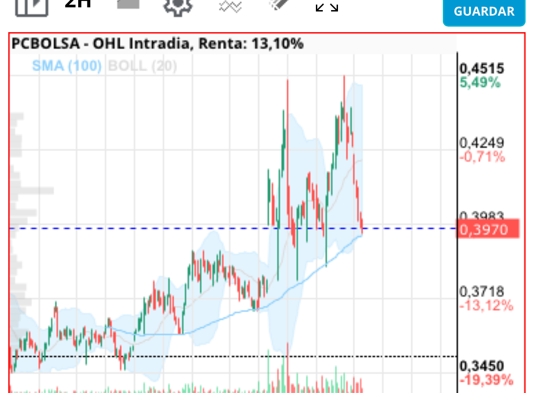
Task: Open the indicators zigzag lines icon
Action: tap(230, 6)
